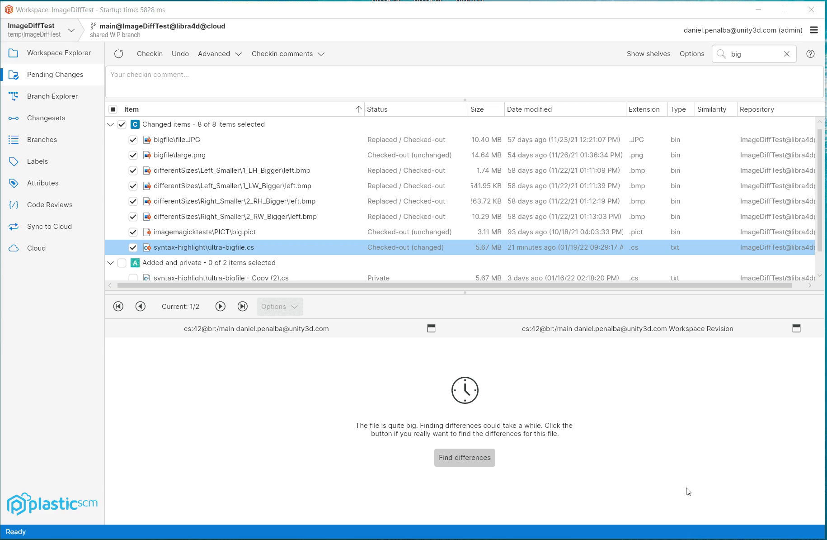827x540 pixels.
Task: Uncheck bigfile\large.png in changed items
Action: pos(133,155)
